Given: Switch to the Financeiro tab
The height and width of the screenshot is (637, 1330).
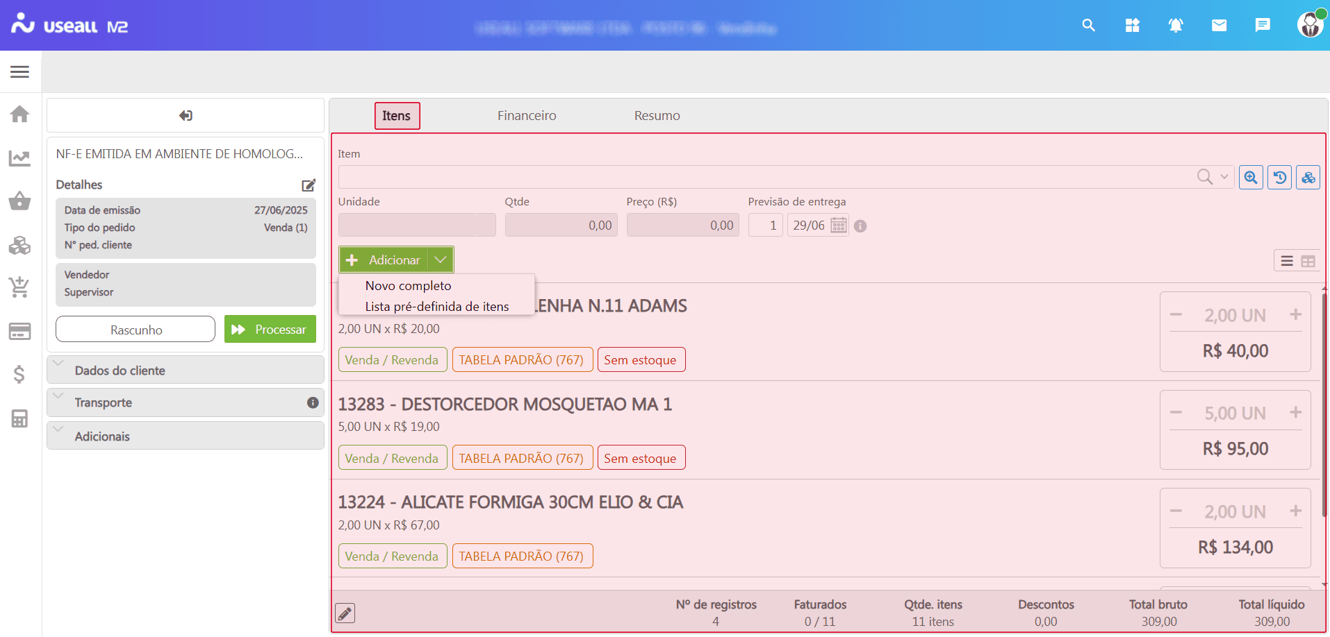Looking at the screenshot, I should 526,116.
